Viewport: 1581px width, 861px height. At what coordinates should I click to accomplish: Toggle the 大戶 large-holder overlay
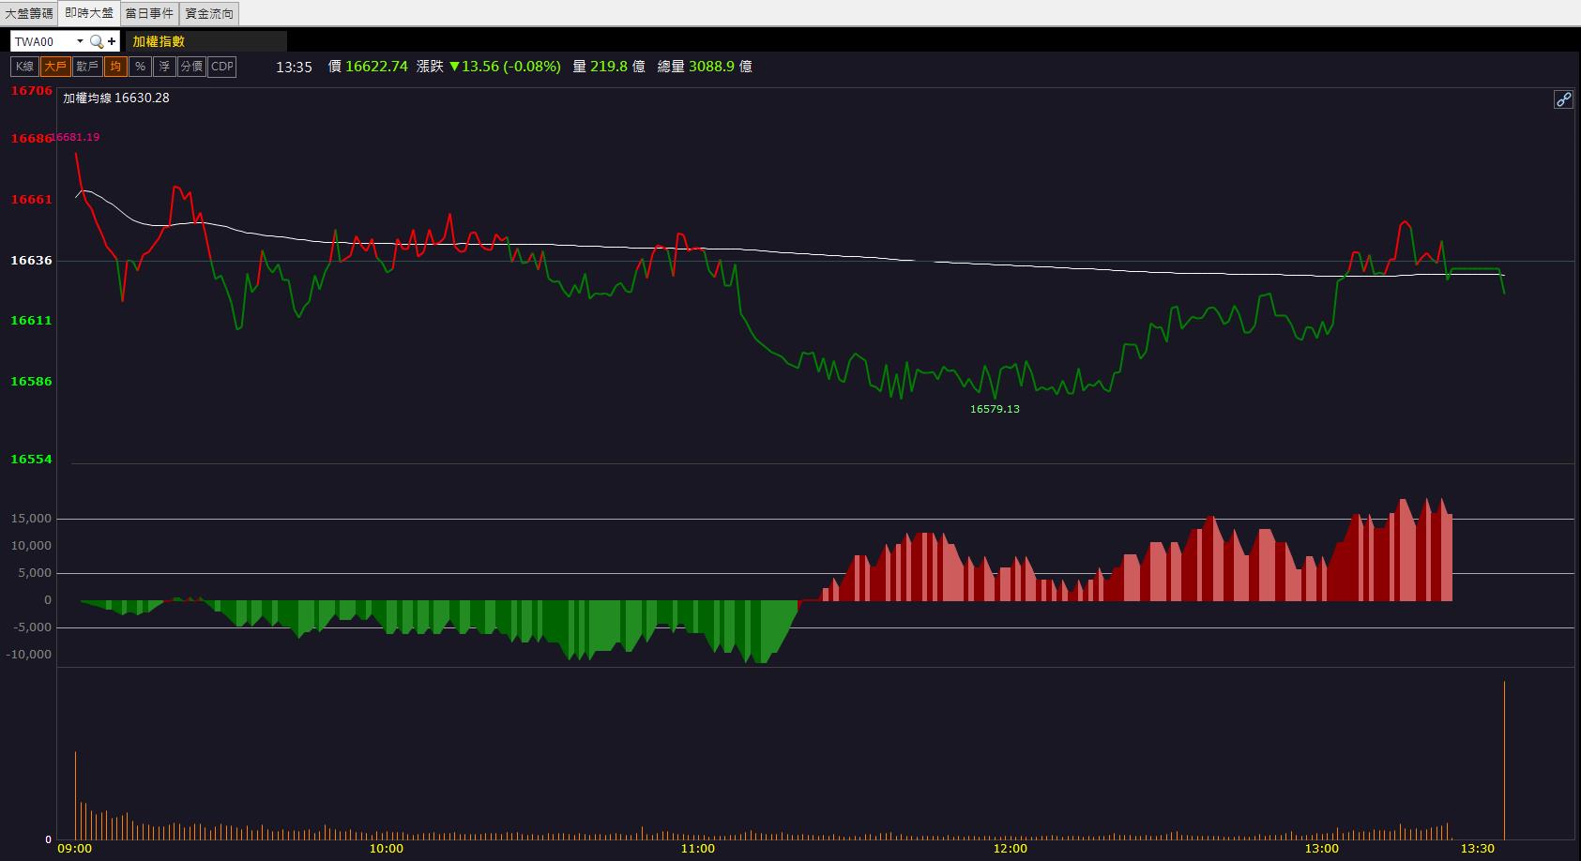(55, 67)
